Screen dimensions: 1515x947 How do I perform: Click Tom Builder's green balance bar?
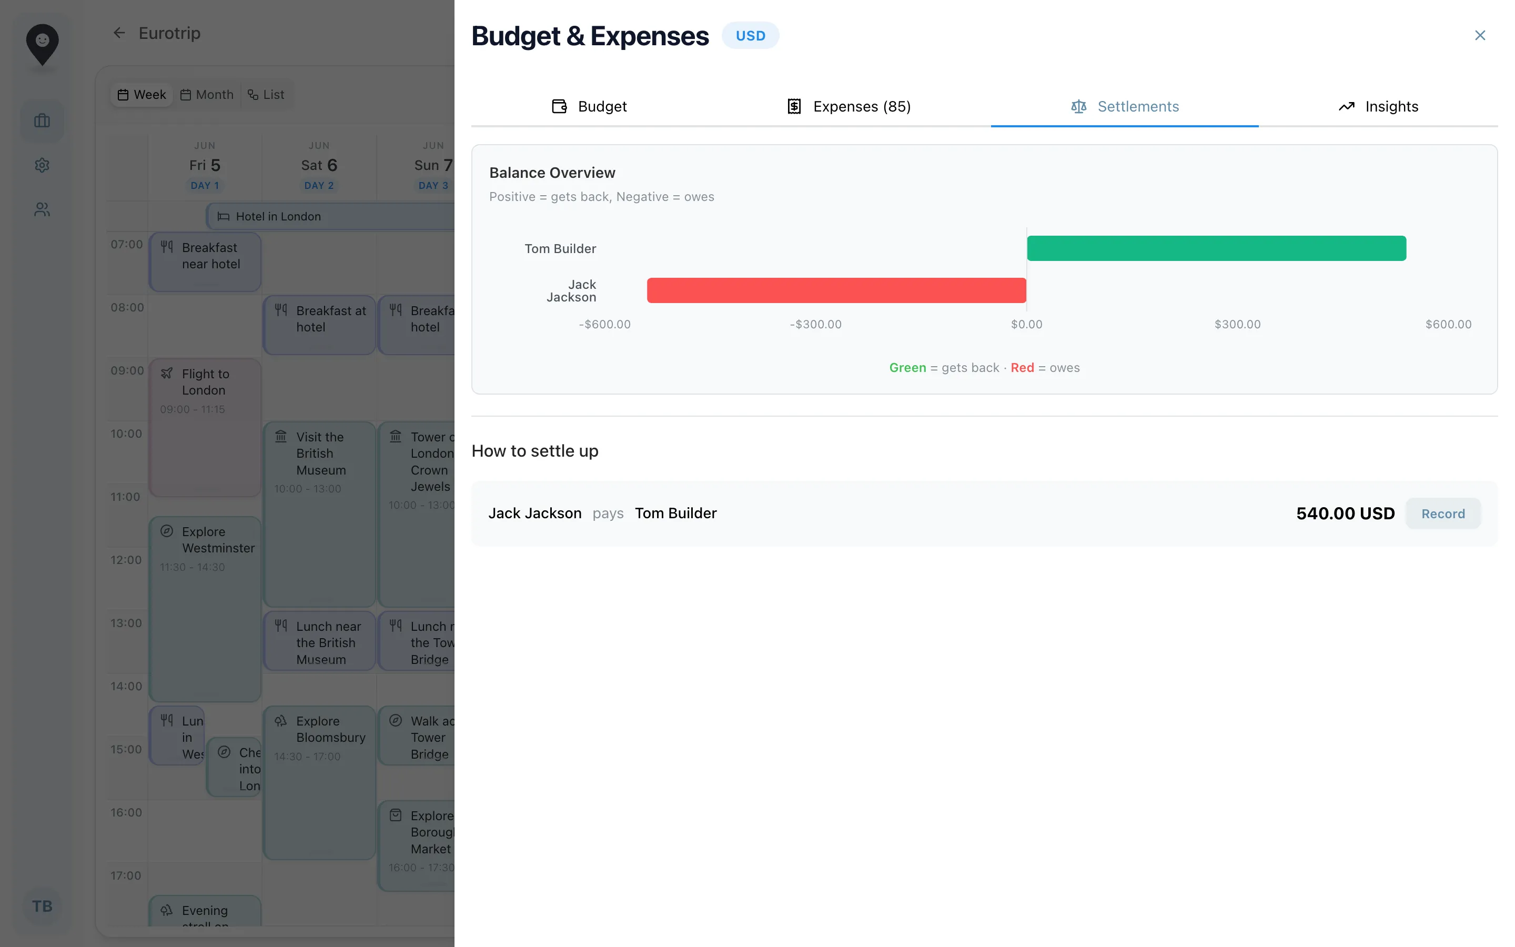tap(1216, 249)
